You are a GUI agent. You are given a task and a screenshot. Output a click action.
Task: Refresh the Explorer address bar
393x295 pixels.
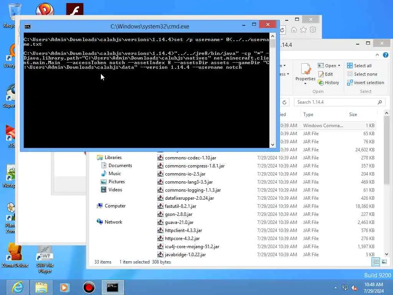click(284, 102)
